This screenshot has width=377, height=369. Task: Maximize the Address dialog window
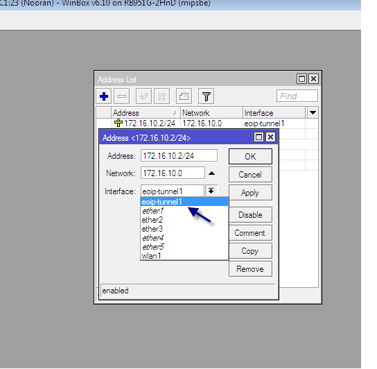pyautogui.click(x=258, y=137)
